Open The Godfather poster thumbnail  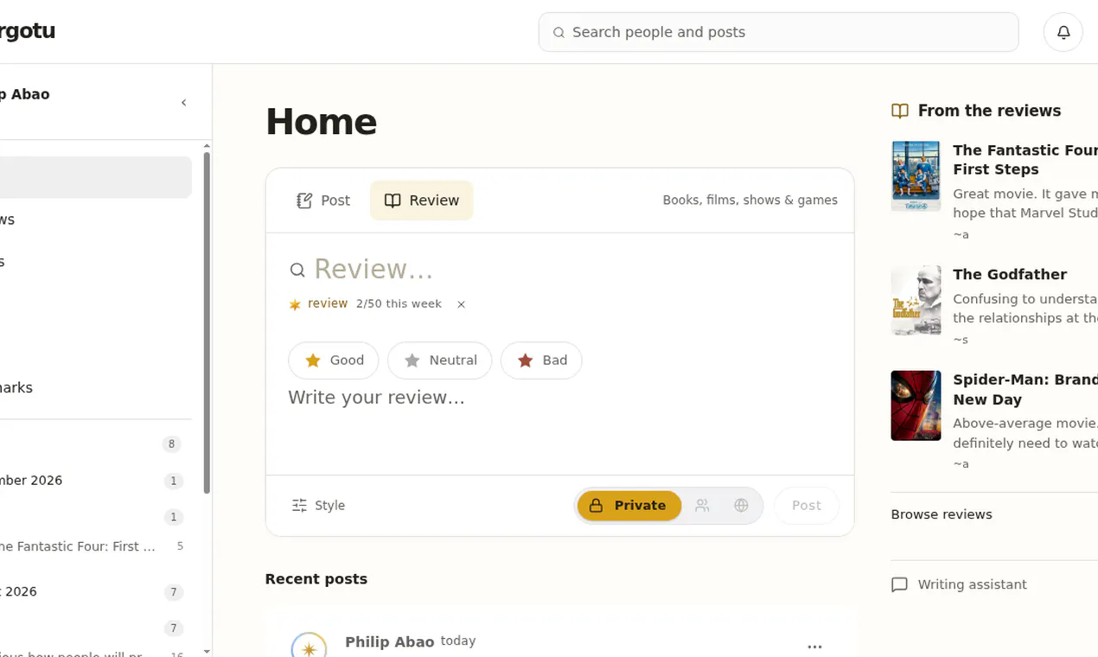(916, 300)
